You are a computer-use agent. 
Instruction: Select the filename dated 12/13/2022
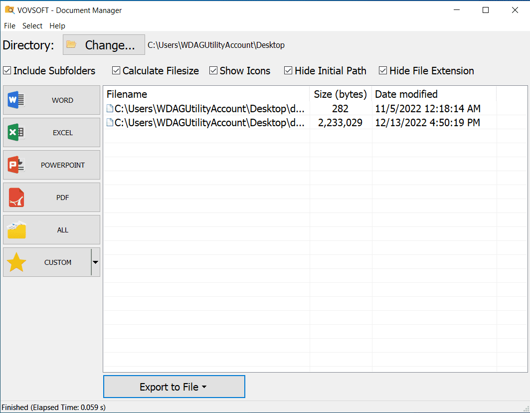tap(209, 123)
